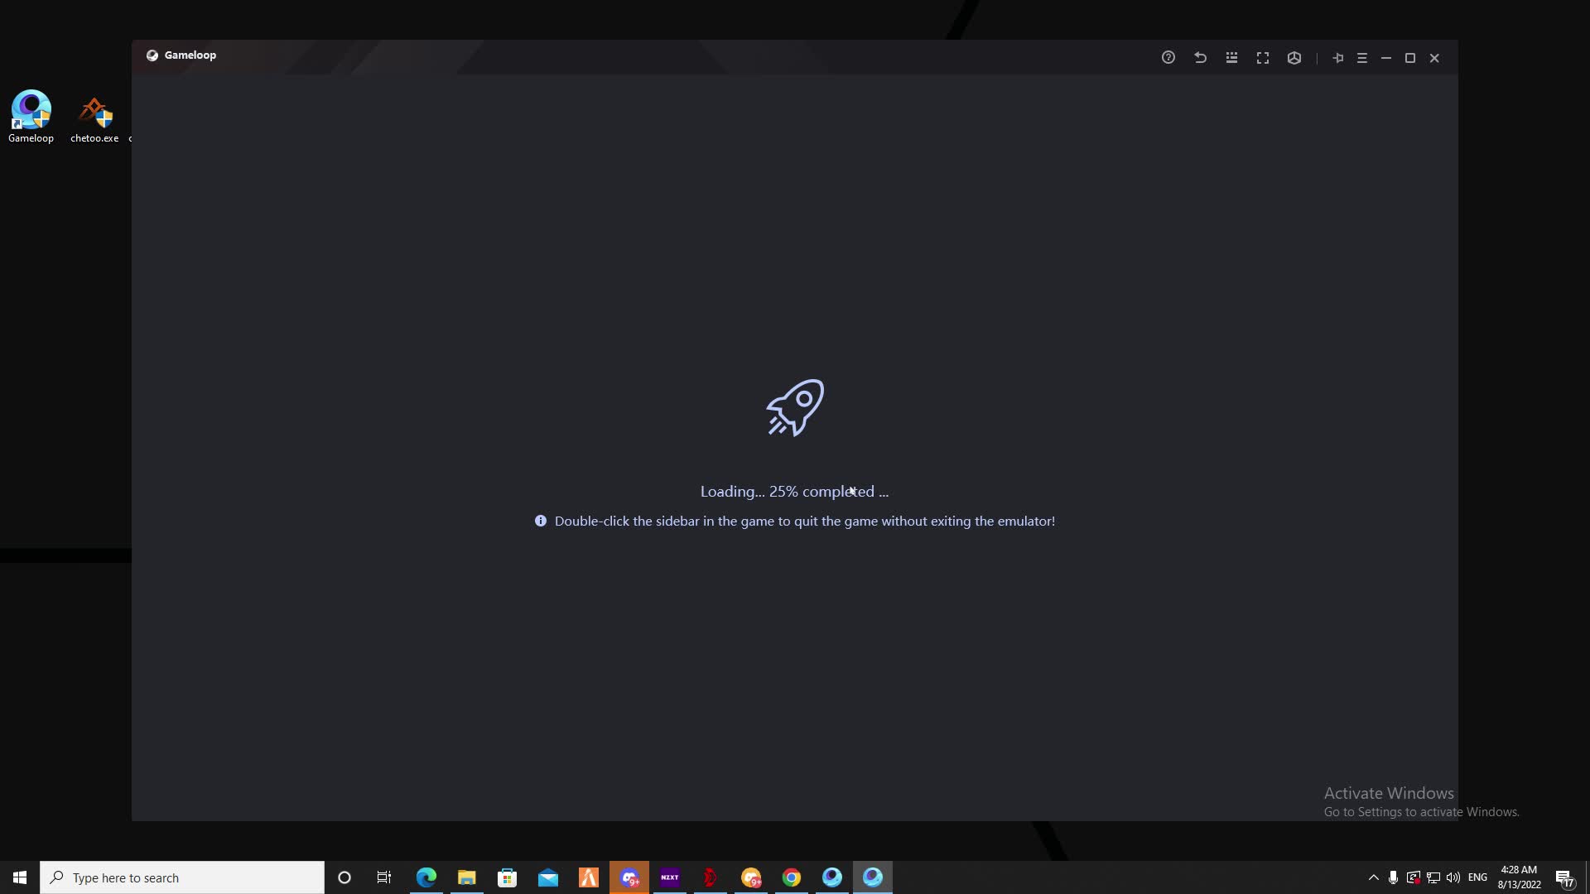Screen dimensions: 1590x894
Task: Click the Windows search box
Action: coord(182,877)
